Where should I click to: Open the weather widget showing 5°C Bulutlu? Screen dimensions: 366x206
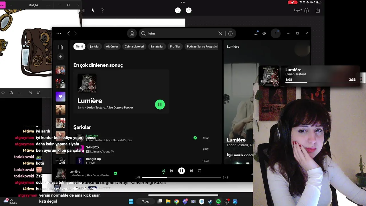click(x=10, y=201)
